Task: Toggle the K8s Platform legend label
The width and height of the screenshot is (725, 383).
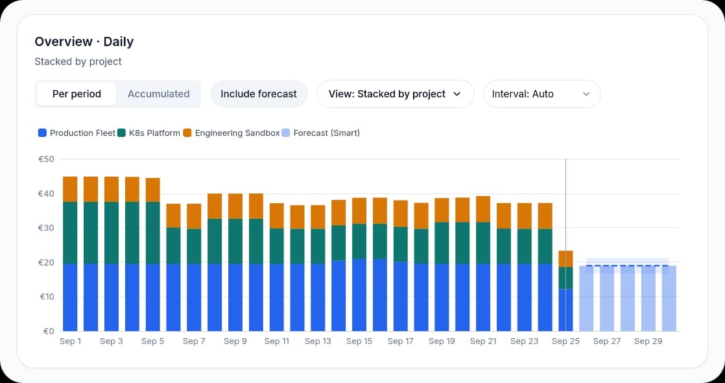Action: click(x=154, y=133)
